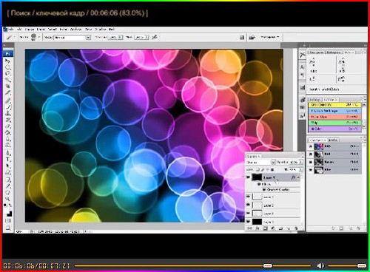
Task: Click the layer style fx icon in Layers panel
Action: (293, 177)
